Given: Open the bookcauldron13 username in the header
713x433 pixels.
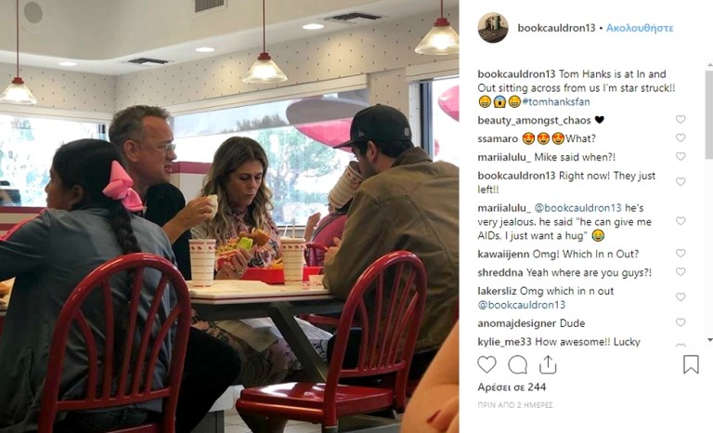Looking at the screenshot, I should [x=556, y=28].
